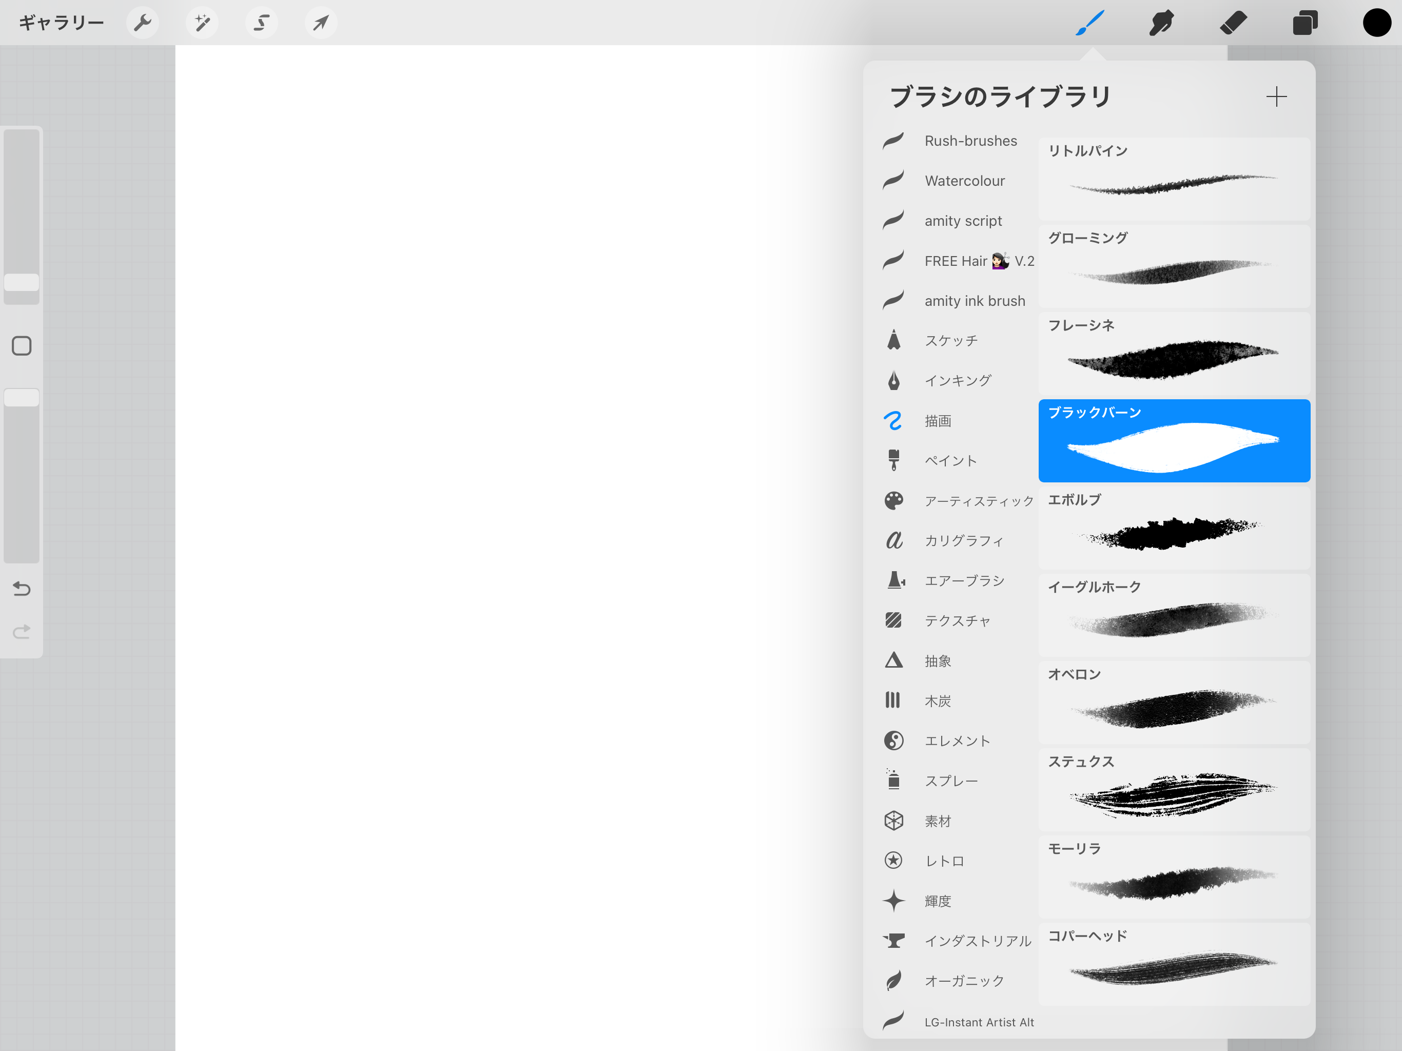Viewport: 1402px width, 1051px height.
Task: Select the ステュクス brush
Action: coord(1174,790)
